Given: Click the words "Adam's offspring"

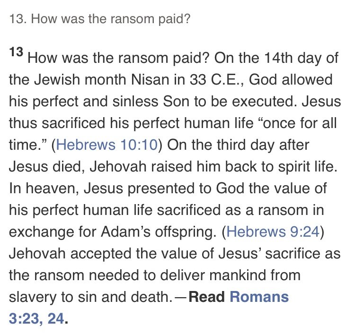Looking at the screenshot, I should pyautogui.click(x=159, y=231).
